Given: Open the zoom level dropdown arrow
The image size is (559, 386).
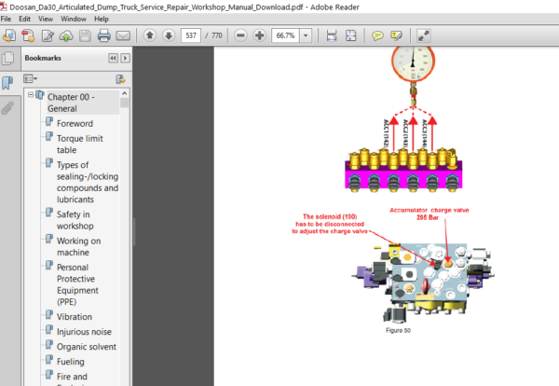Looking at the screenshot, I should coord(306,35).
